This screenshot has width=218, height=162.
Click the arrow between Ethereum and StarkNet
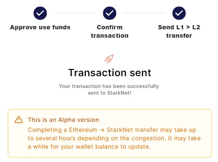click(x=102, y=130)
